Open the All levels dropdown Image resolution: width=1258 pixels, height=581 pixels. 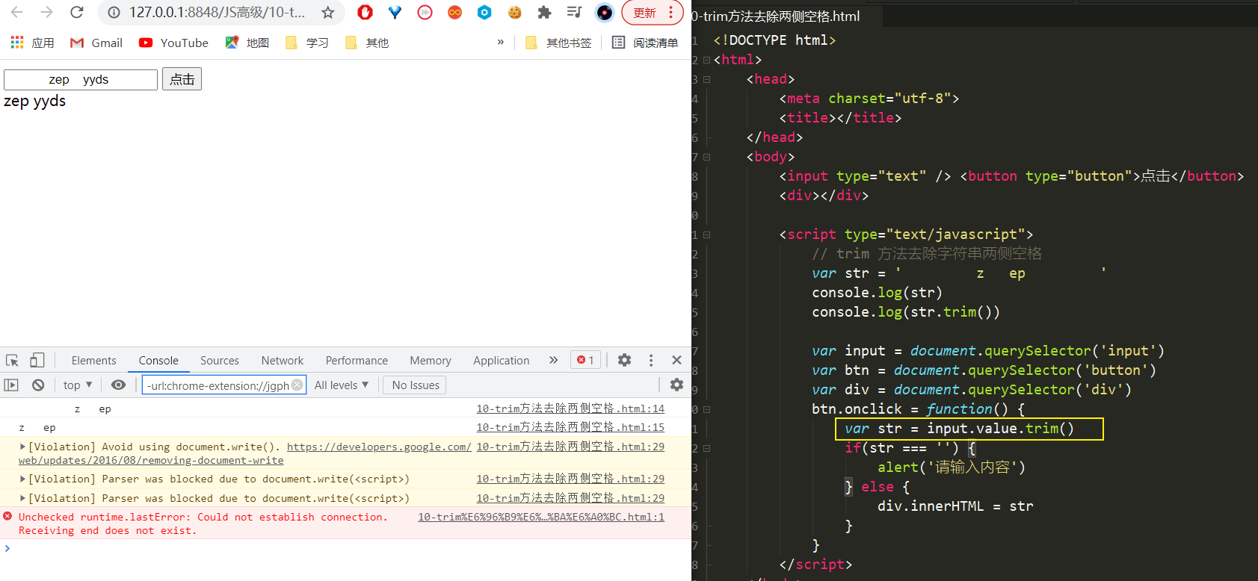pos(342,385)
